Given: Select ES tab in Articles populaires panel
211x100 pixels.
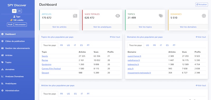Looking at the screenshot, I should (x=75, y=94).
